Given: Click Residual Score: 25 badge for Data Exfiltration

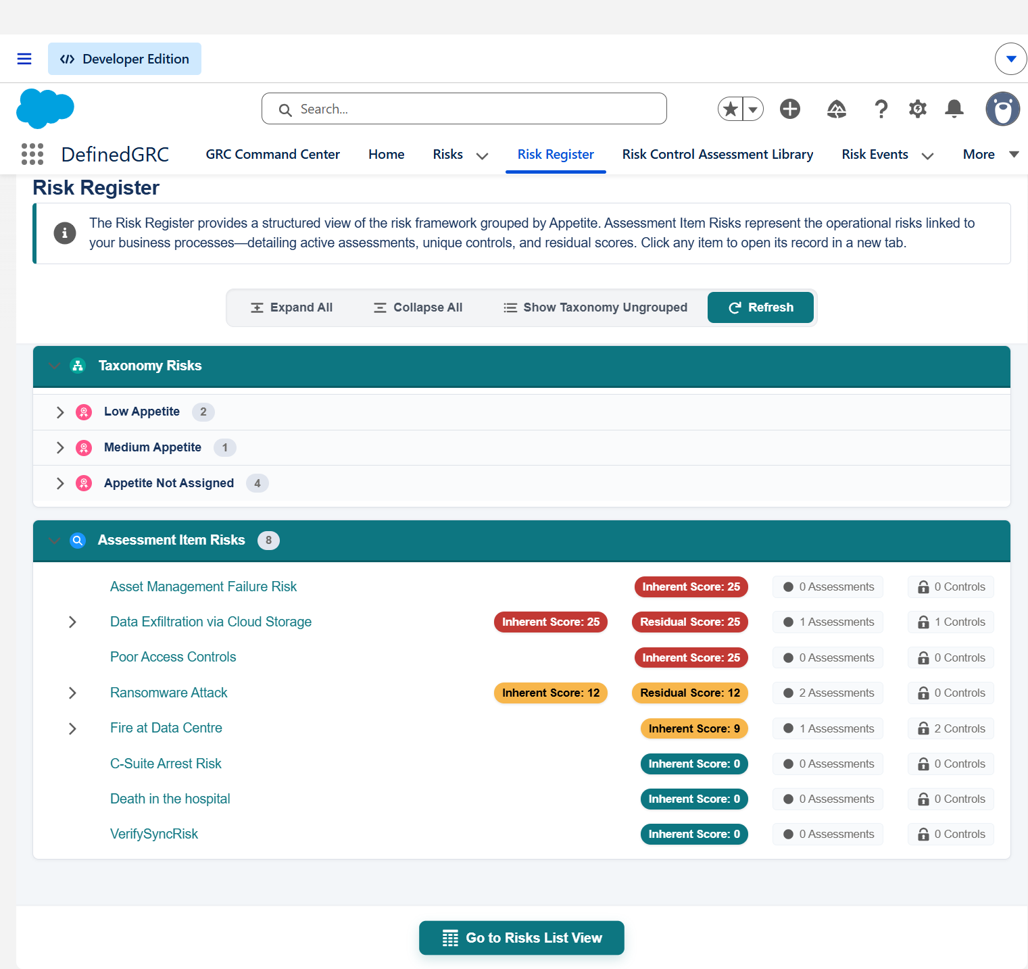Looking at the screenshot, I should coord(690,622).
